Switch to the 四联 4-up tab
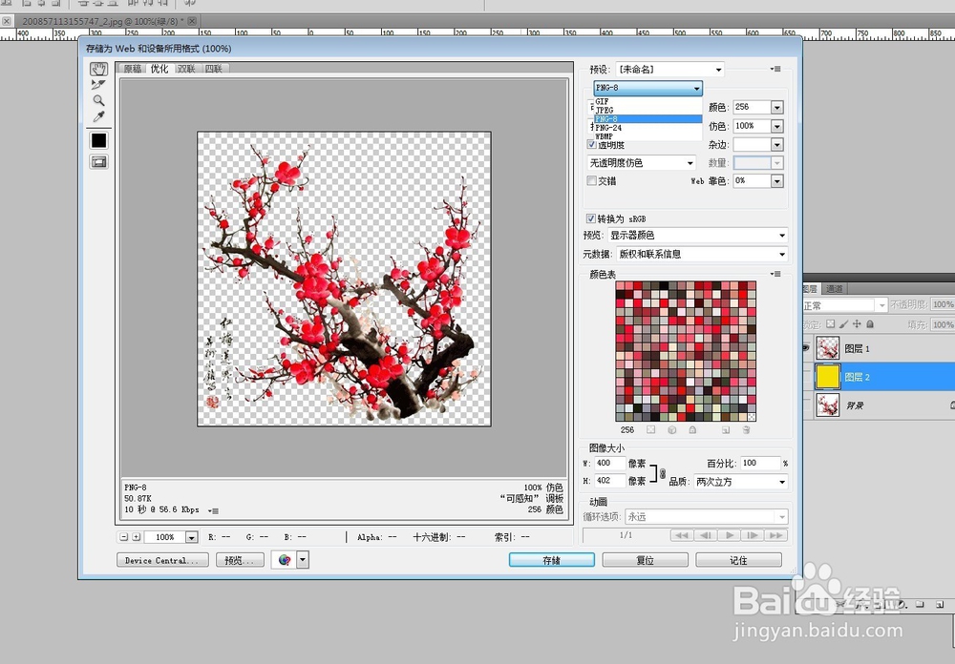 point(214,69)
